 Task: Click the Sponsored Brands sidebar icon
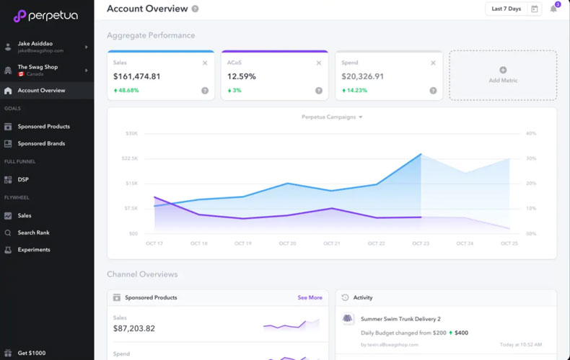click(8, 144)
